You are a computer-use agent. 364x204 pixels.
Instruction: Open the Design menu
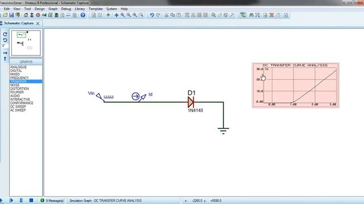pyautogui.click(x=39, y=9)
